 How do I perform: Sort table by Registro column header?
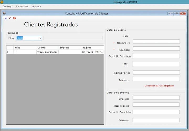[x=92, y=48]
